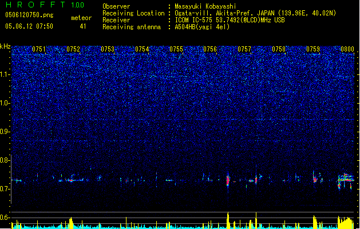Click the 0755 time marker
The image size is (360, 229).
[176, 49]
